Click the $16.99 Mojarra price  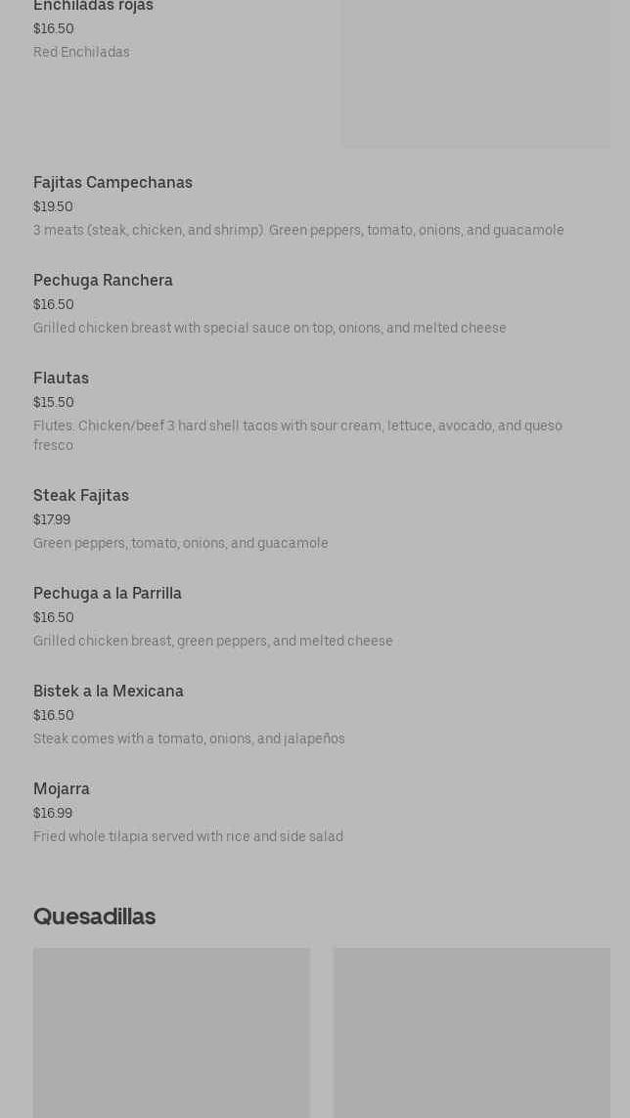[x=53, y=814]
